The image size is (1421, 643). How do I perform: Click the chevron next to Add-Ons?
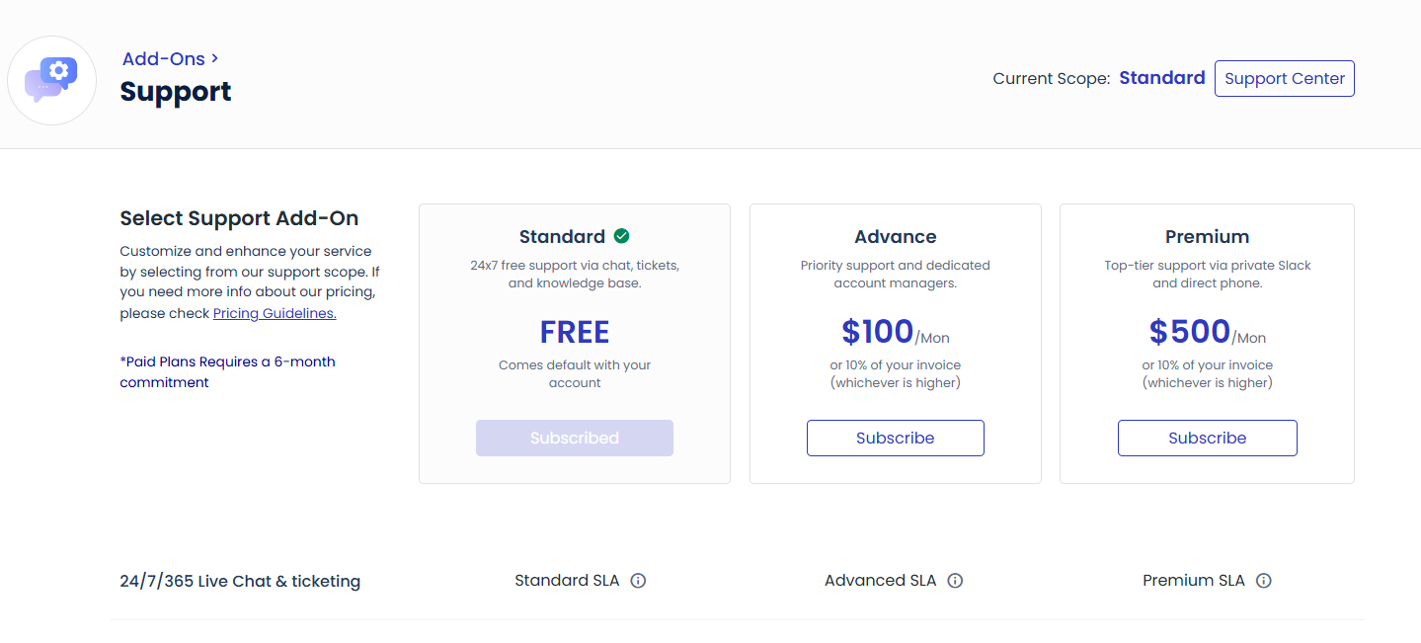coord(215,59)
